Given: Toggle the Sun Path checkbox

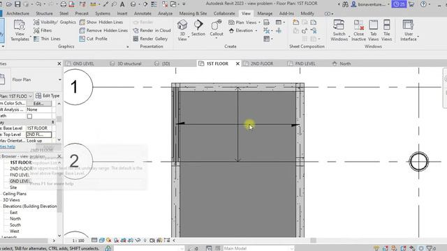Looking at the screenshot, I should point(29,116).
